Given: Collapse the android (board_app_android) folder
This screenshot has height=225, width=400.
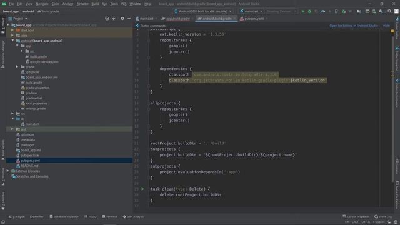Looking at the screenshot, I should pyautogui.click(x=12, y=41).
